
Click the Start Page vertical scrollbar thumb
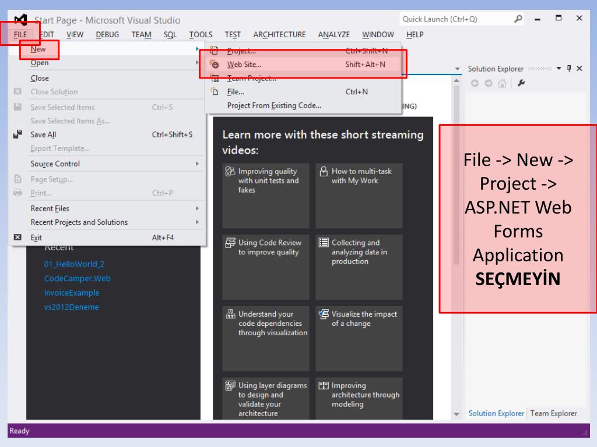[x=456, y=175]
